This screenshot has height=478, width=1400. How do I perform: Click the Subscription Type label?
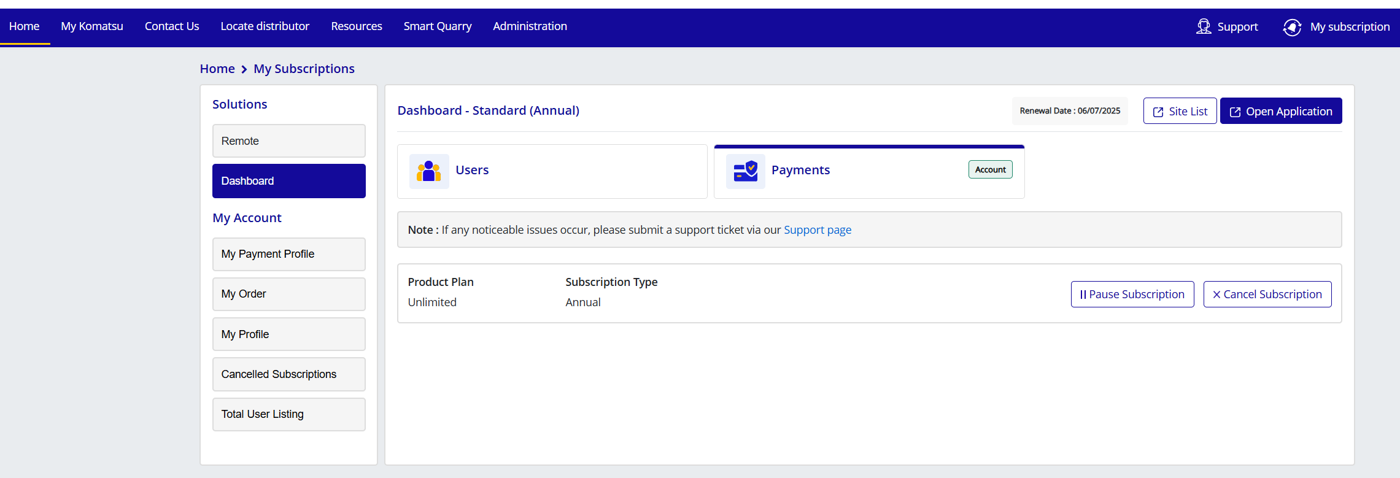tap(611, 282)
